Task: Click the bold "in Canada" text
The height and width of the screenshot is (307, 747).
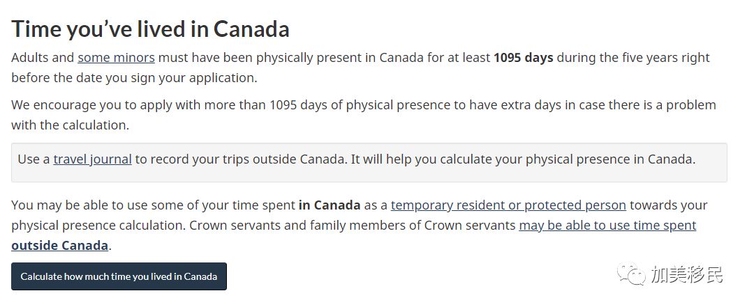Action: click(330, 205)
